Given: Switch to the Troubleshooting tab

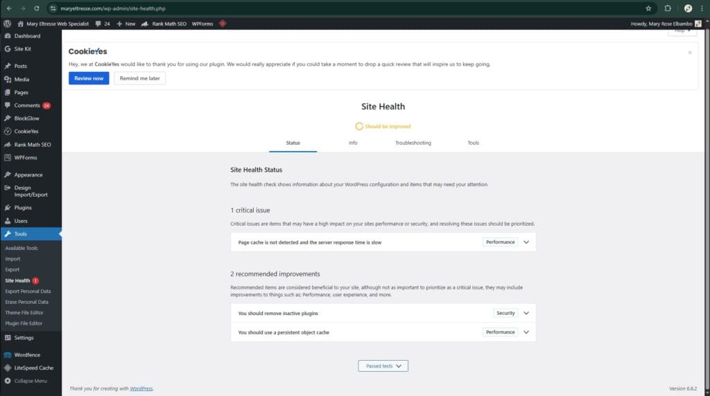Looking at the screenshot, I should click(x=413, y=143).
